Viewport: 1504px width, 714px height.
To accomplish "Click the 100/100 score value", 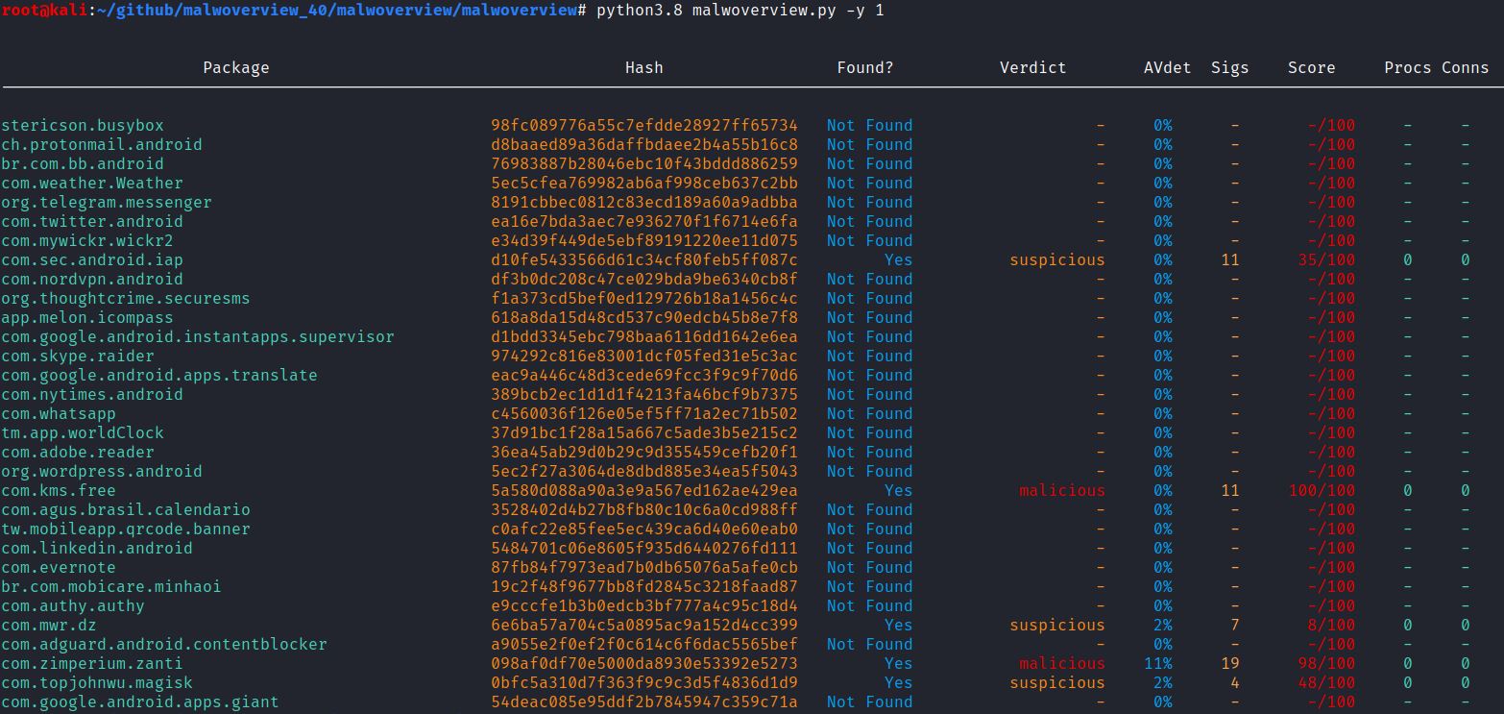I will click(1322, 490).
